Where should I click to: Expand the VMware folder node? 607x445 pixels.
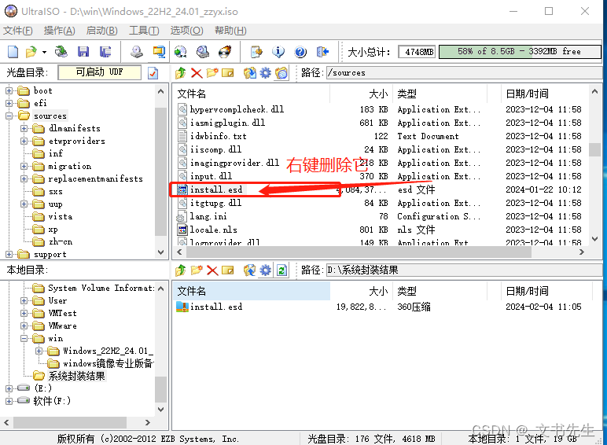pyautogui.click(x=24, y=325)
